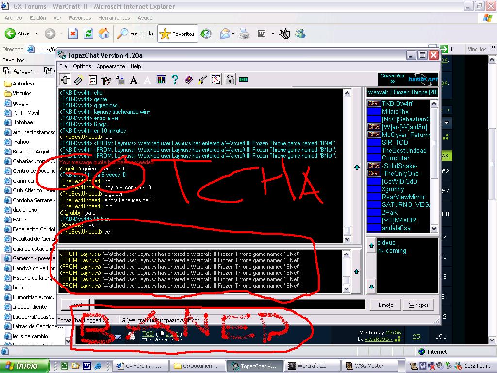
Task: Open the Appearance menu in TopazChat
Action: (111, 66)
